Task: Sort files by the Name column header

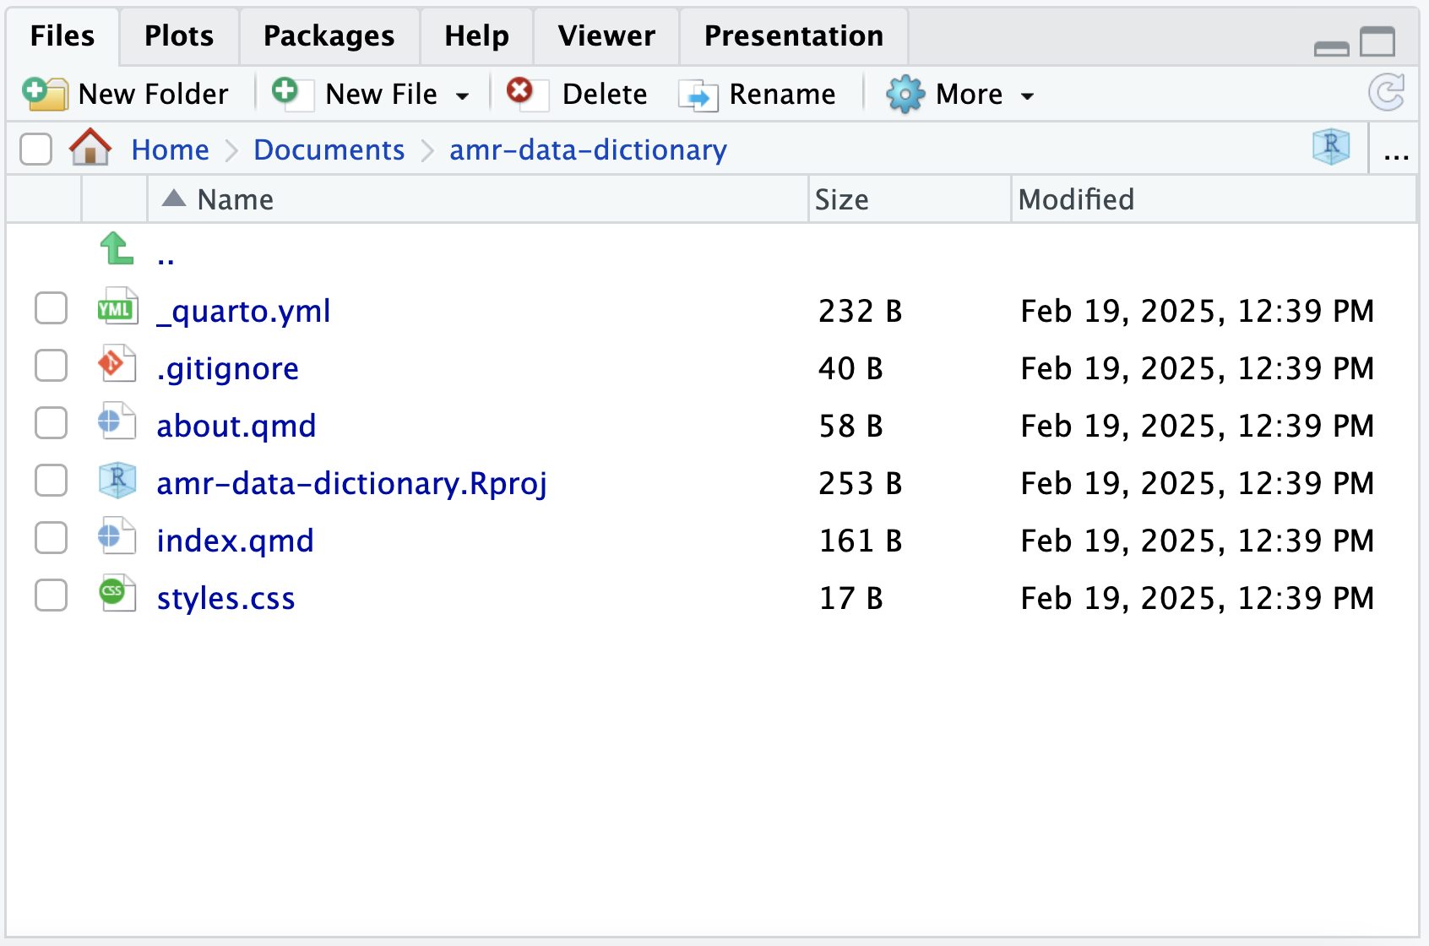Action: click(478, 199)
